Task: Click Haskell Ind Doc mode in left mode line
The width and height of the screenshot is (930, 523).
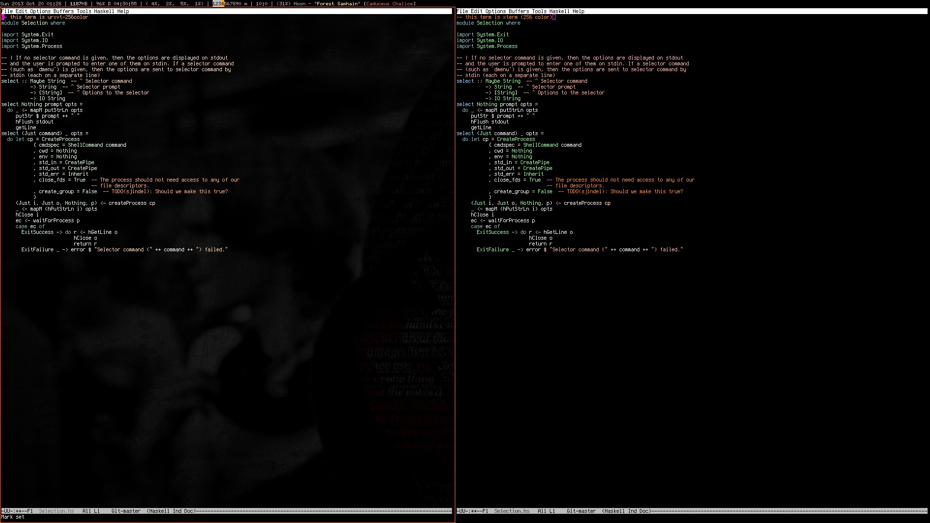Action: pyautogui.click(x=171, y=511)
